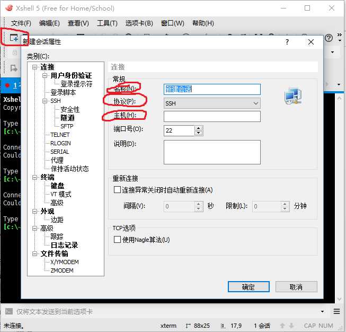The image size is (346, 332).
Task: Collapse the 用户身份验证 tree node
Action: click(x=45, y=75)
